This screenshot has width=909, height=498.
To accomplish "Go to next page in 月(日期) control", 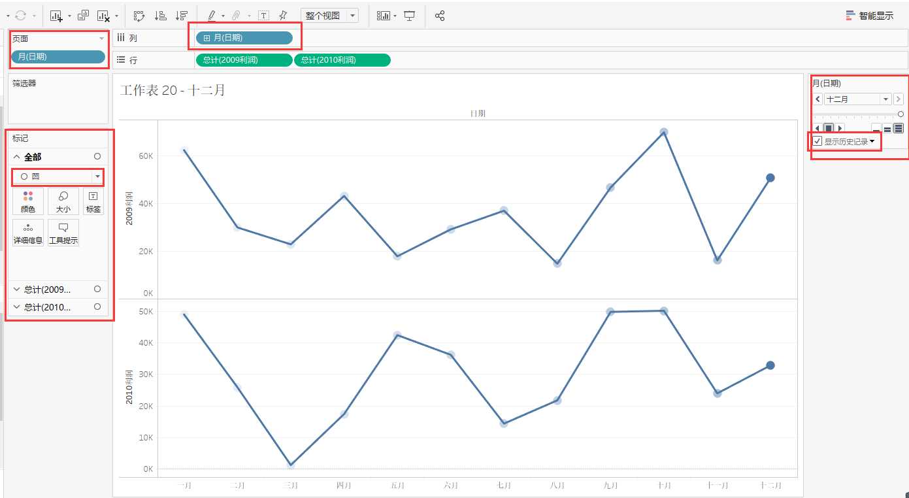I will pyautogui.click(x=899, y=99).
